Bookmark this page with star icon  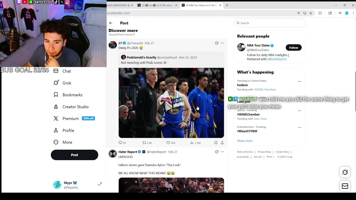click(311, 13)
